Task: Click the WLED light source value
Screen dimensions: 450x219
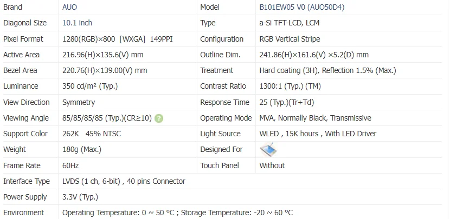Action: pos(318,134)
